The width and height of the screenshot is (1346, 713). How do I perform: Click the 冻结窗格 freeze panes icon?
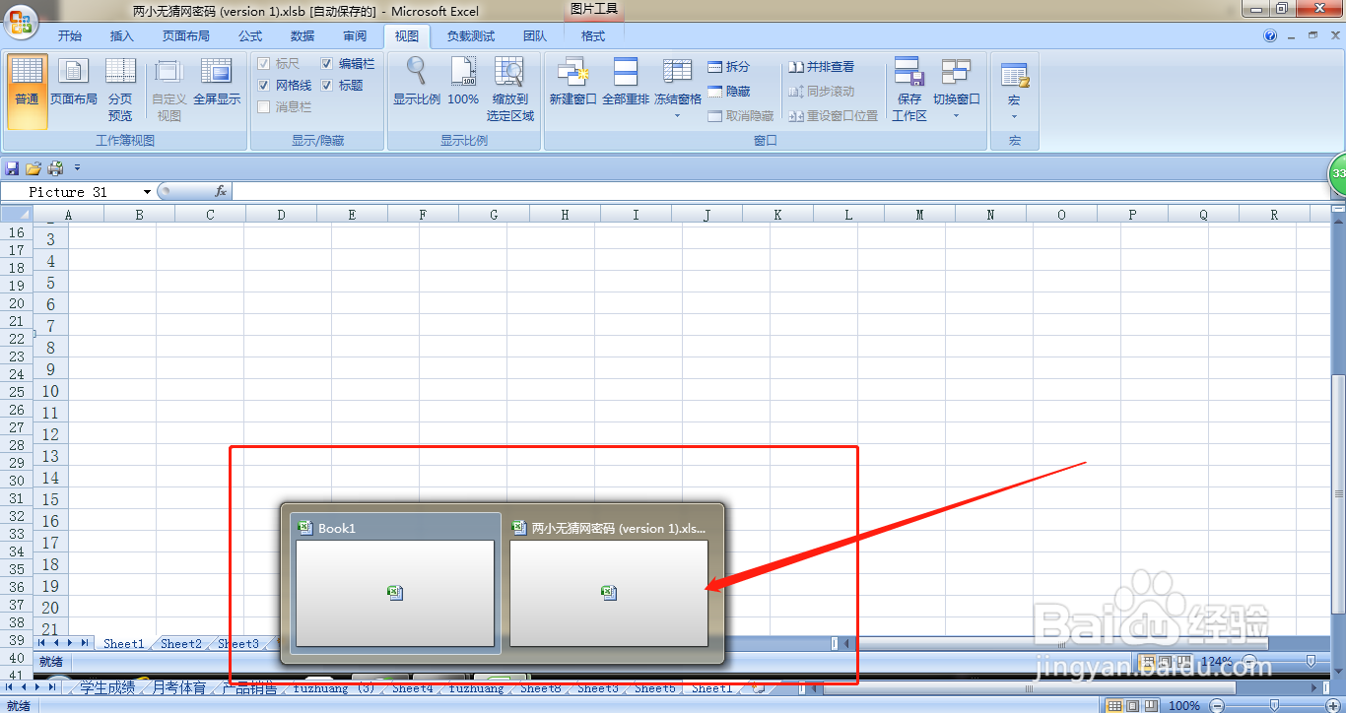tap(678, 72)
